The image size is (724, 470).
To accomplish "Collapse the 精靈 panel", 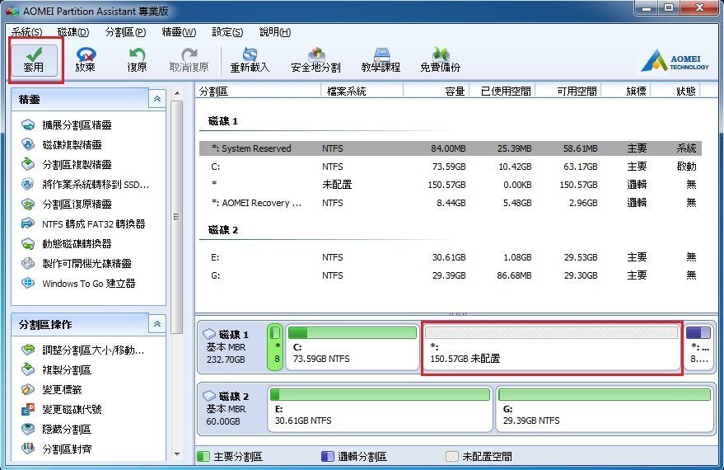I will point(157,99).
